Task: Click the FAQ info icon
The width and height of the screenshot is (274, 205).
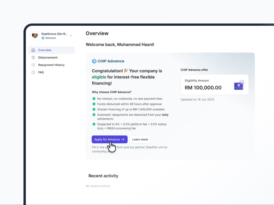Action: 33,72
